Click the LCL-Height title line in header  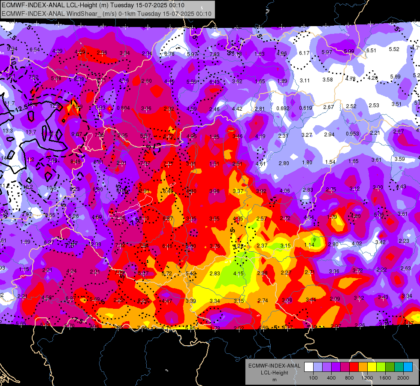93,5
